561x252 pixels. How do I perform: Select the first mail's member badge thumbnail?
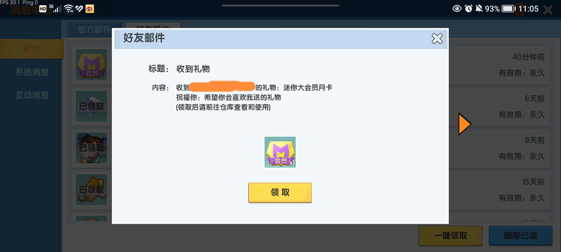click(x=92, y=65)
